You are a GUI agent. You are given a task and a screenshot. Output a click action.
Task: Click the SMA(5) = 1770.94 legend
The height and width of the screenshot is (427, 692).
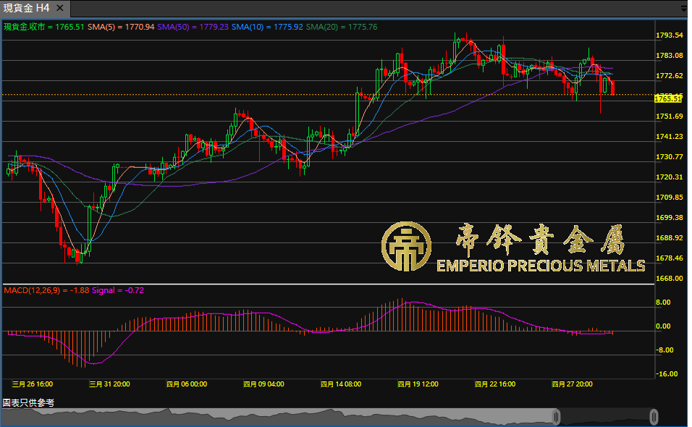[x=121, y=27]
